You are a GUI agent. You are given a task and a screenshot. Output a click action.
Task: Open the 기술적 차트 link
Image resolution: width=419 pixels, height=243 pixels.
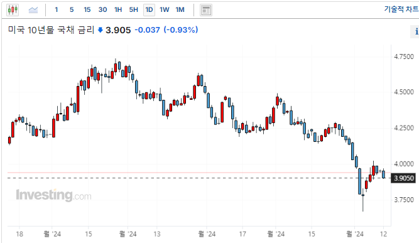point(401,9)
